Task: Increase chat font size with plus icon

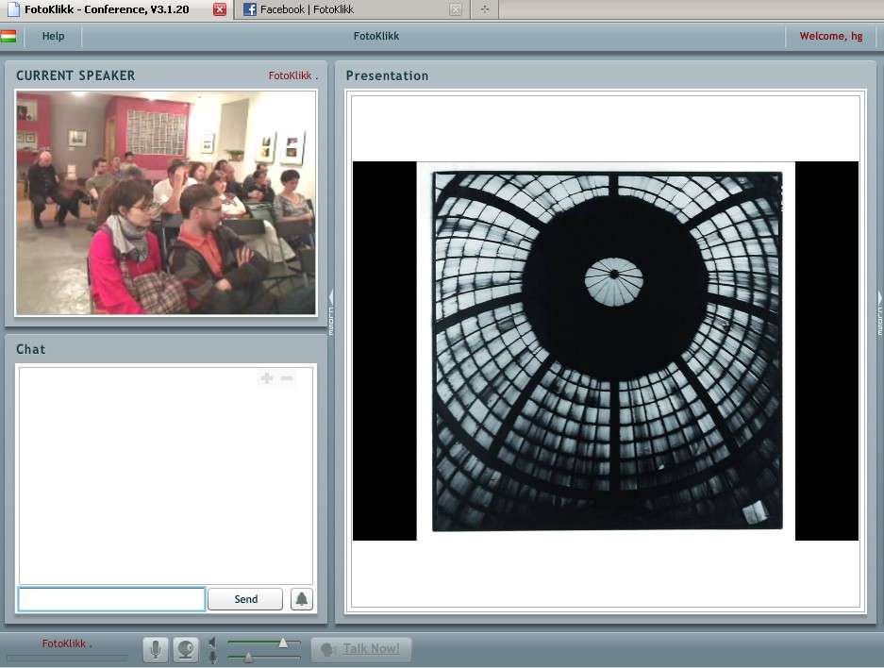Action: 267,377
